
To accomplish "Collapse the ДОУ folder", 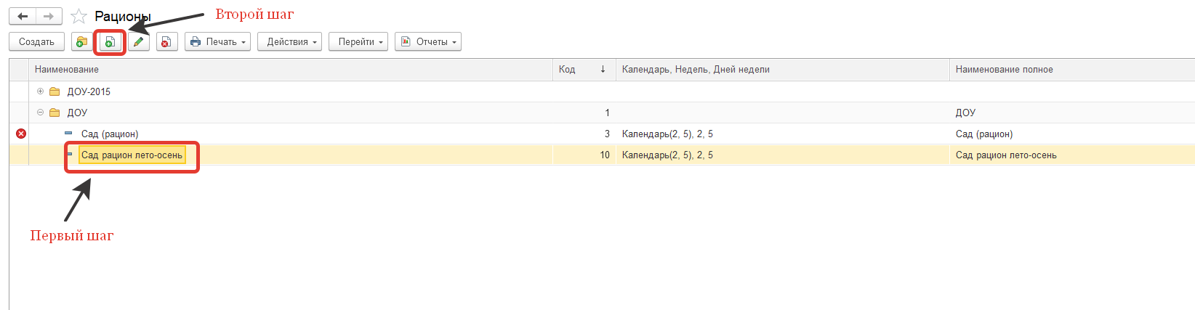I will (x=41, y=113).
